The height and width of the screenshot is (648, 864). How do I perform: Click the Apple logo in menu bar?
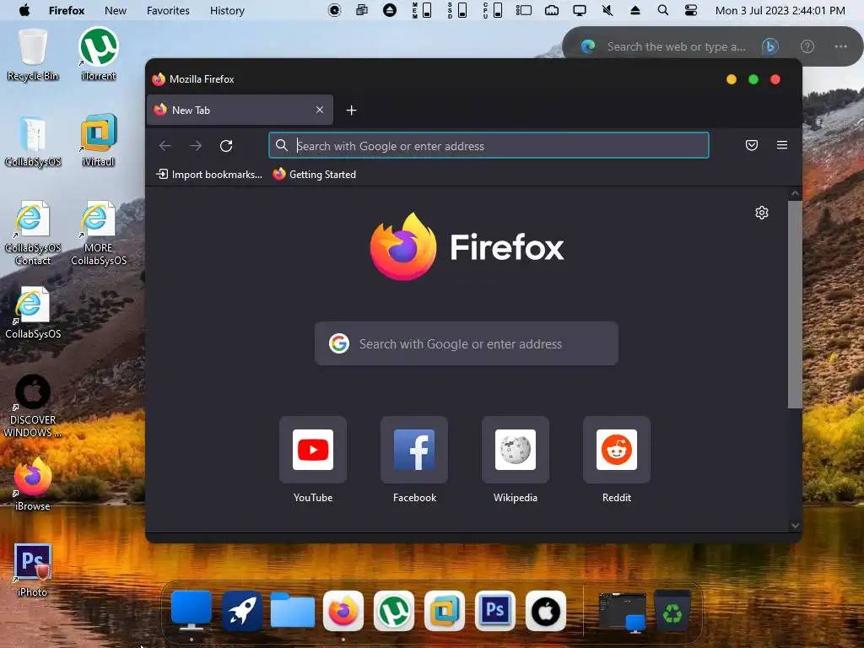click(x=24, y=10)
